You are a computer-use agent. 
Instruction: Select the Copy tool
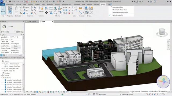[x=51, y=13]
